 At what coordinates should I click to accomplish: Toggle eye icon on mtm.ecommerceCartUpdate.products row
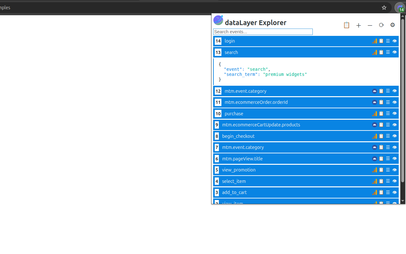click(395, 125)
